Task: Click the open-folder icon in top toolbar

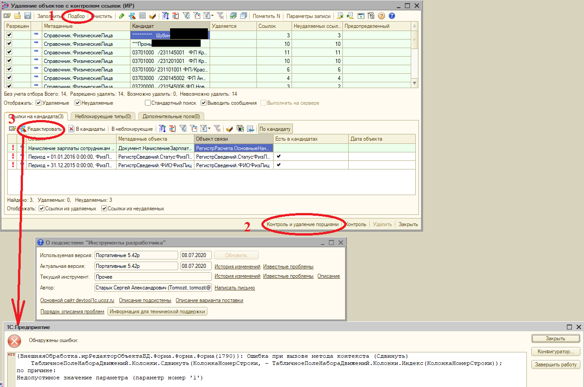Action: (18, 16)
